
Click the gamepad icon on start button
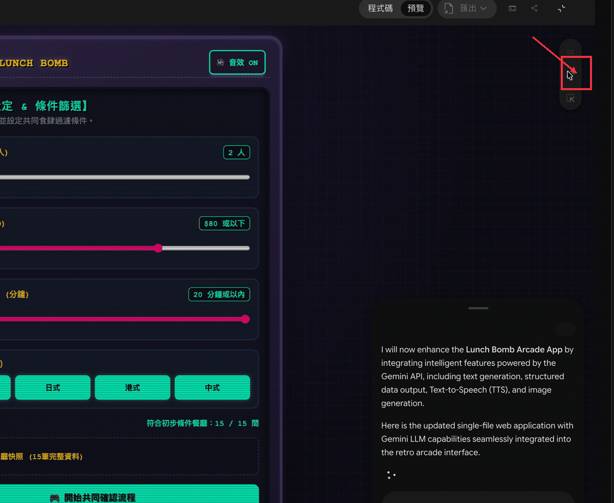(x=54, y=498)
